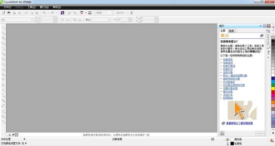Click the outline pen icon in status bar

[228, 144]
